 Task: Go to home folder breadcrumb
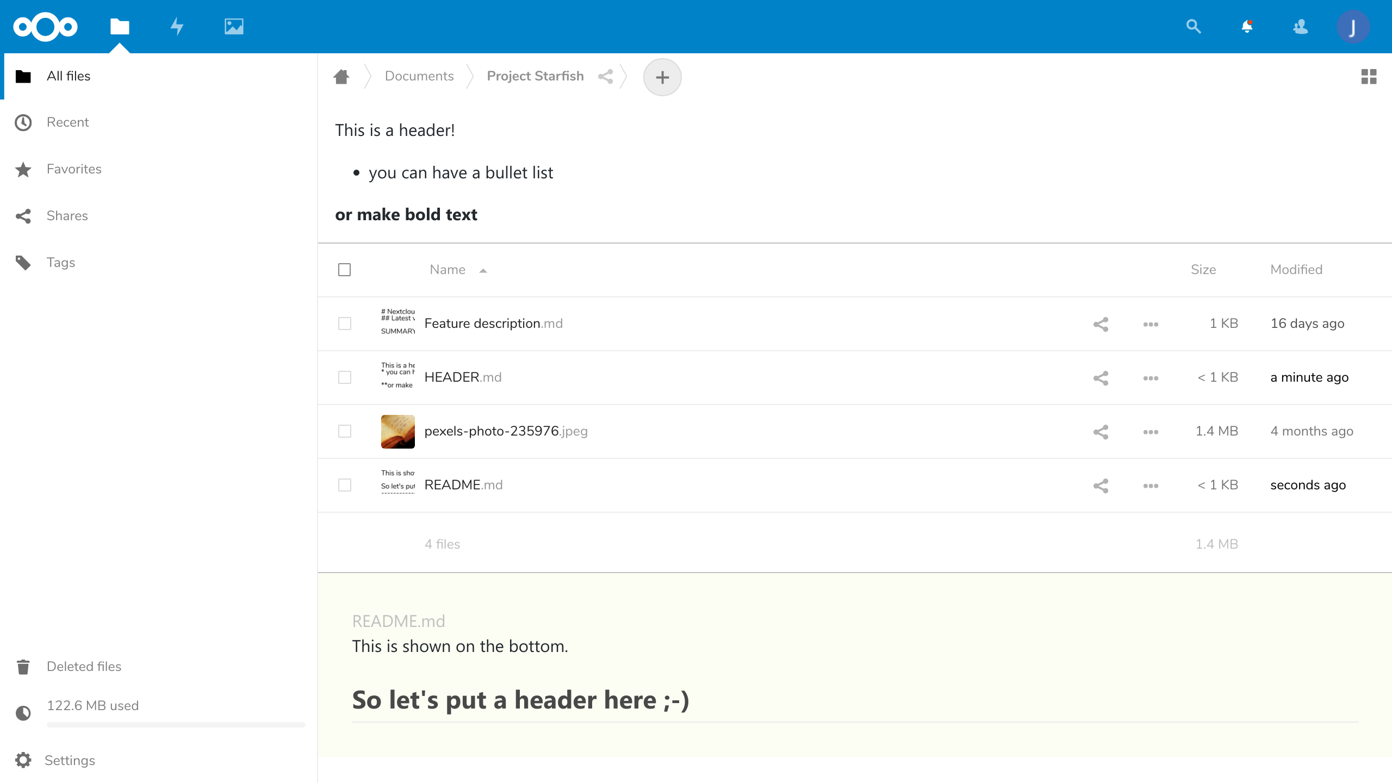pos(341,77)
